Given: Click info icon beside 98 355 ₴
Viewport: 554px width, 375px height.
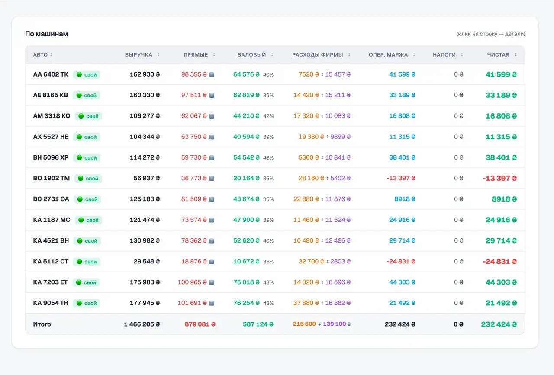Looking at the screenshot, I should (x=212, y=74).
